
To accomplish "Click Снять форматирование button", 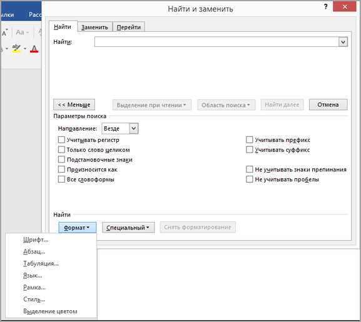I will tap(198, 227).
